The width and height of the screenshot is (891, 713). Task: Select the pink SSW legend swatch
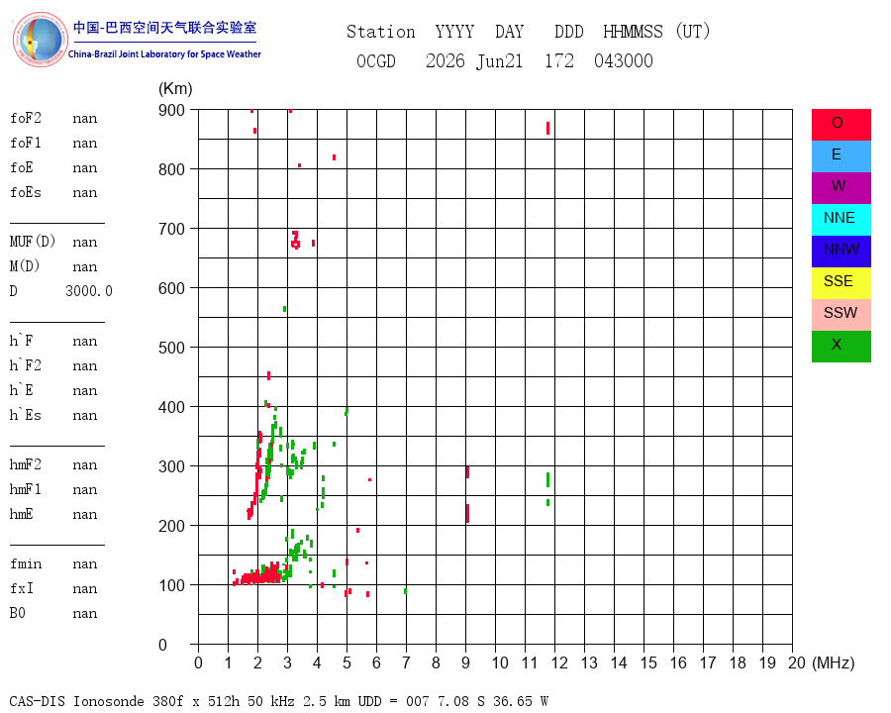(841, 315)
